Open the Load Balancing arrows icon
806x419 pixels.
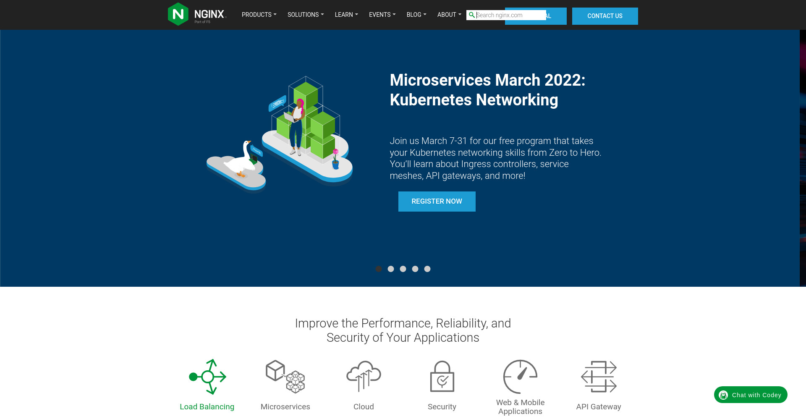[x=207, y=377]
